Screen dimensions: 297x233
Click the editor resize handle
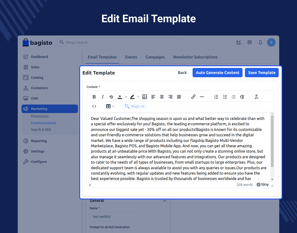[272, 186]
